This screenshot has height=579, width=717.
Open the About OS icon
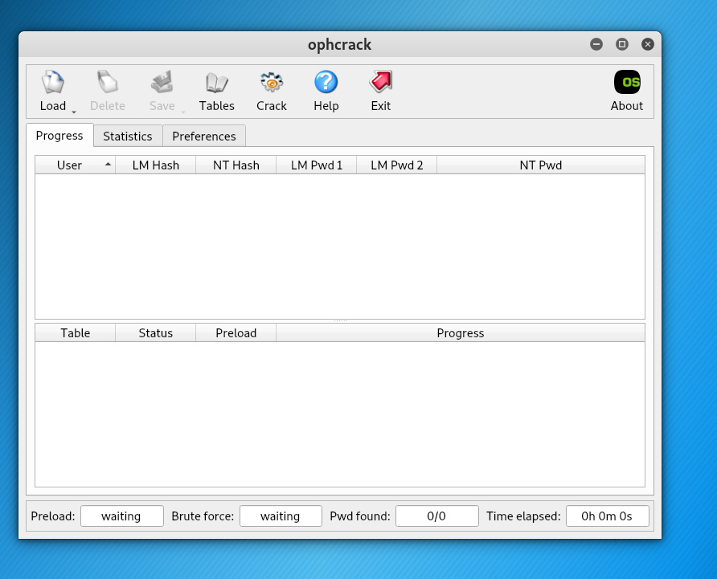click(x=627, y=82)
